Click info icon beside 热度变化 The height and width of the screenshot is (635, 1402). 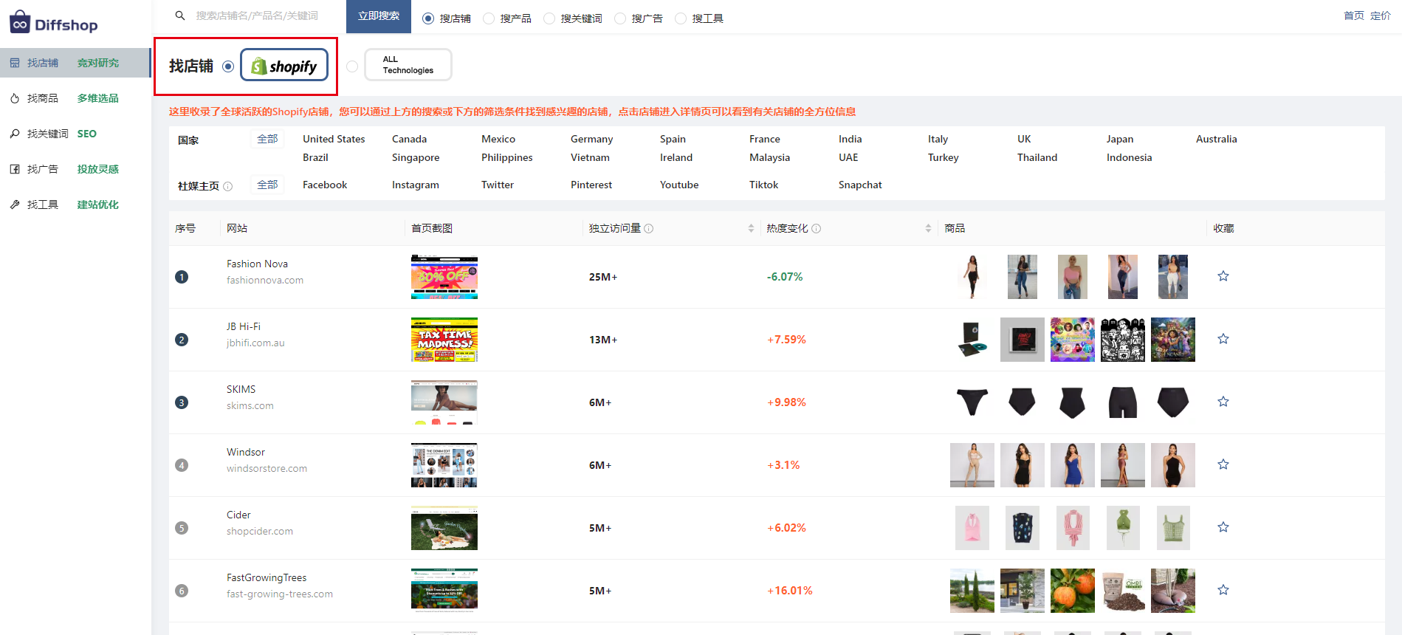[816, 229]
